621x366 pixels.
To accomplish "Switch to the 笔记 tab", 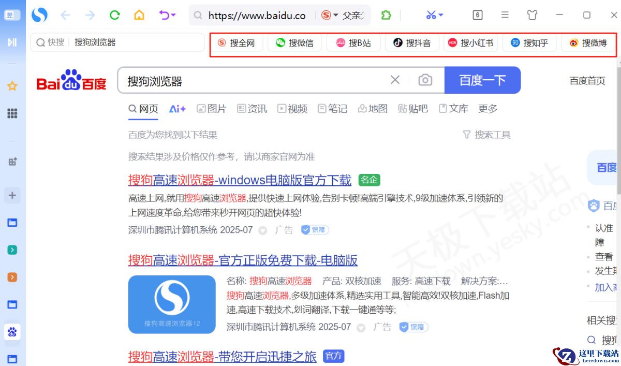I will [332, 109].
